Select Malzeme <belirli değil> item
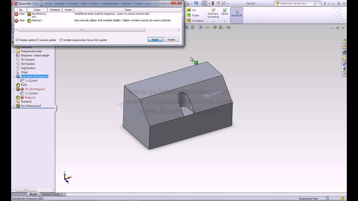This screenshot has width=358, height=201. pos(35,56)
